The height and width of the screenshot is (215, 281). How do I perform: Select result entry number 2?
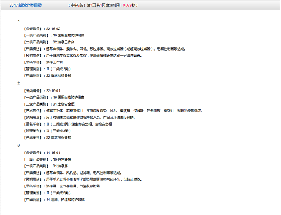pyautogui.click(x=19, y=83)
